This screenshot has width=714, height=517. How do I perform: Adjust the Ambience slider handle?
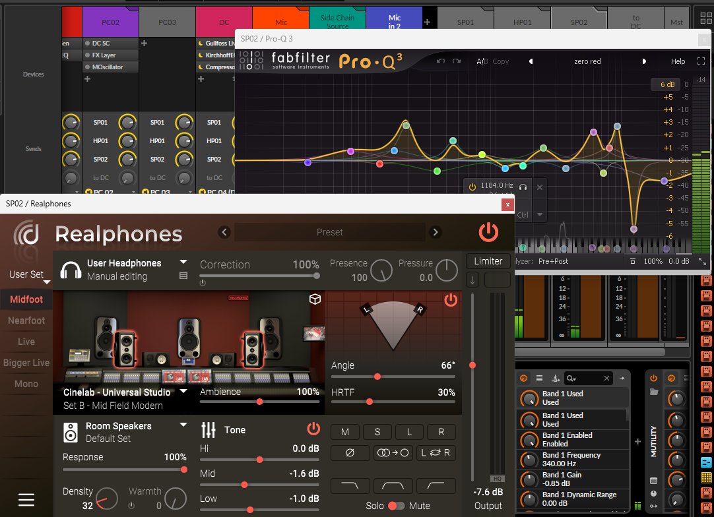(259, 402)
